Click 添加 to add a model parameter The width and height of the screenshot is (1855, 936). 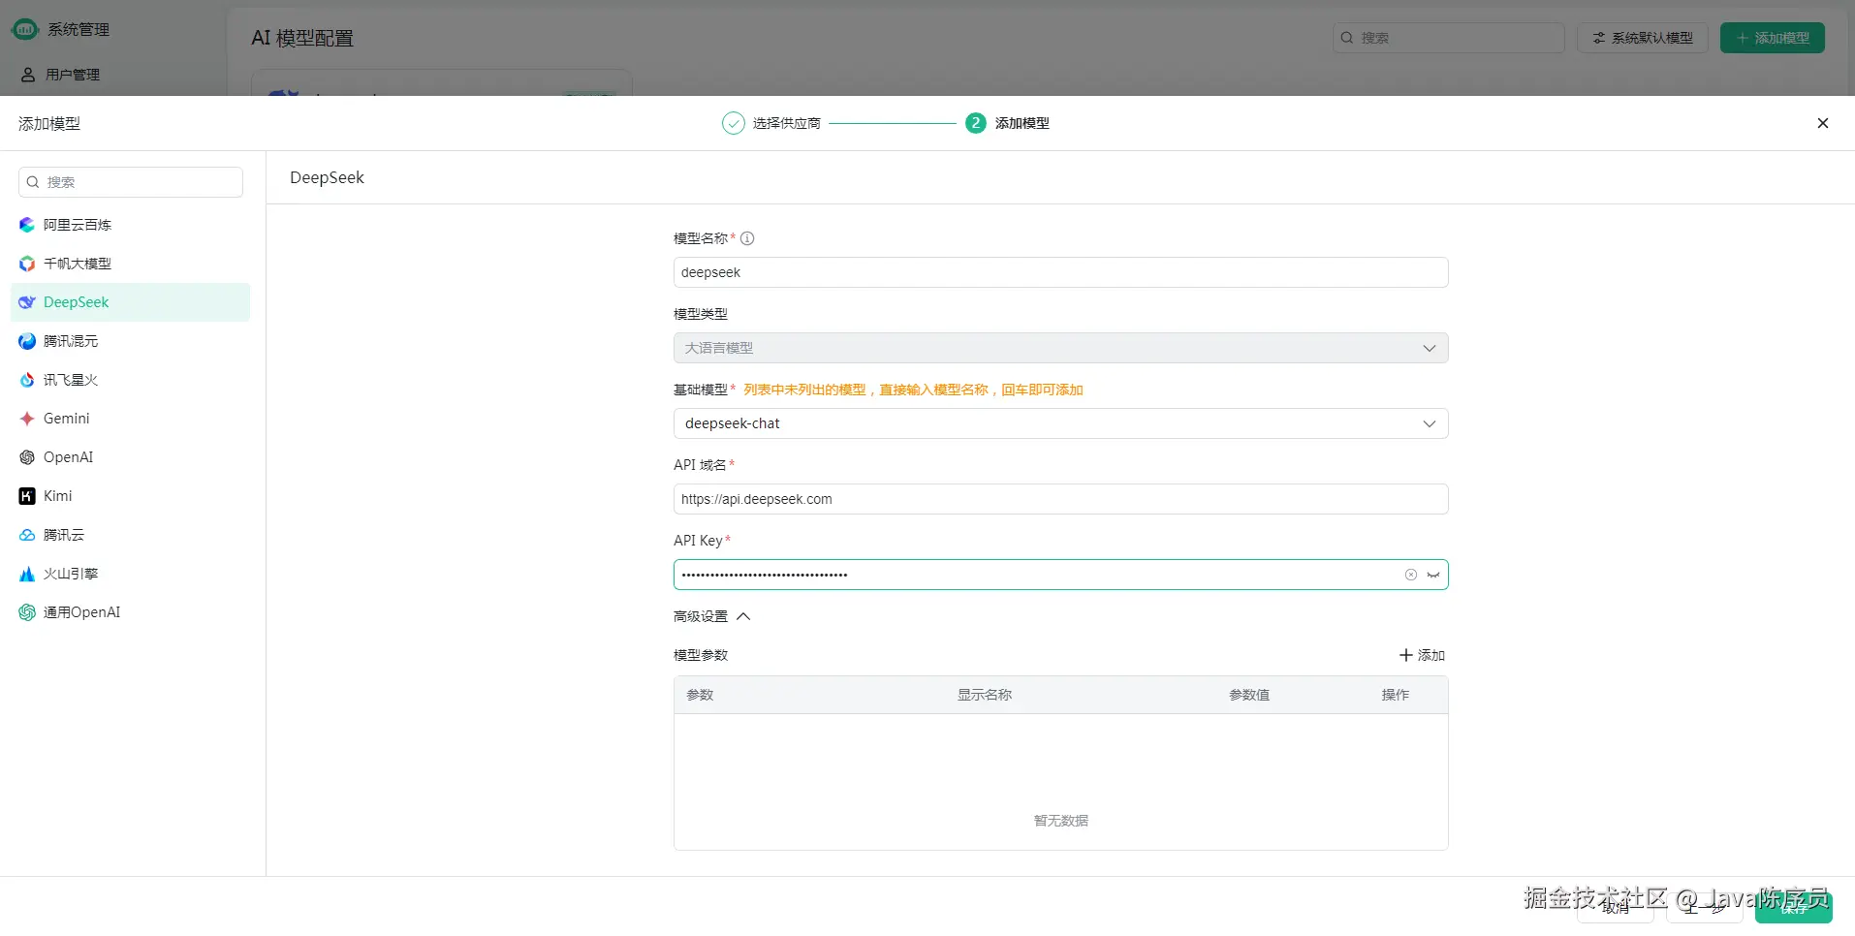pyautogui.click(x=1422, y=655)
